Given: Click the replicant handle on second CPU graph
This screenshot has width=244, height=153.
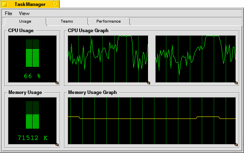Looking at the screenshot, I should (236, 83).
